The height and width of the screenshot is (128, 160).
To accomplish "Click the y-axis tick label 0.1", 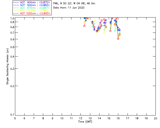I will pos(12,115).
